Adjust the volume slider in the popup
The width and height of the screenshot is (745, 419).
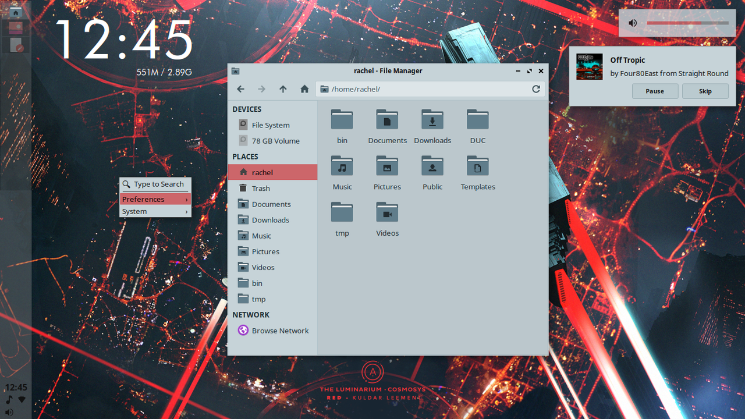pyautogui.click(x=687, y=23)
